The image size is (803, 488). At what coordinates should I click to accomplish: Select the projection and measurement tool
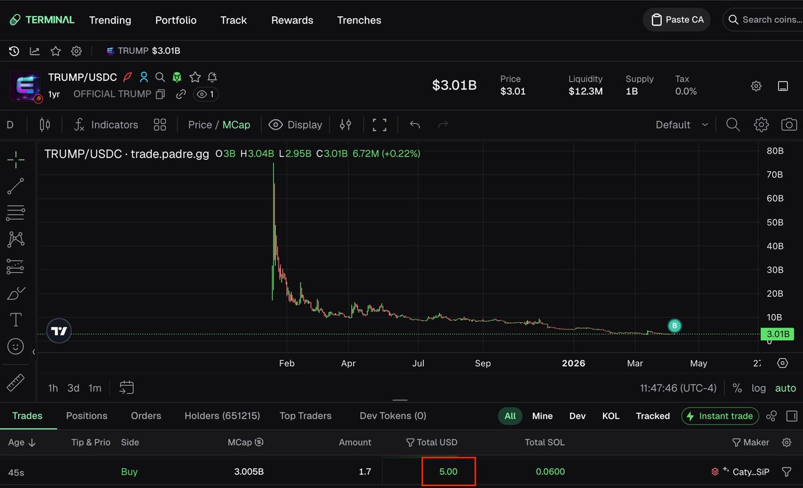(x=15, y=267)
